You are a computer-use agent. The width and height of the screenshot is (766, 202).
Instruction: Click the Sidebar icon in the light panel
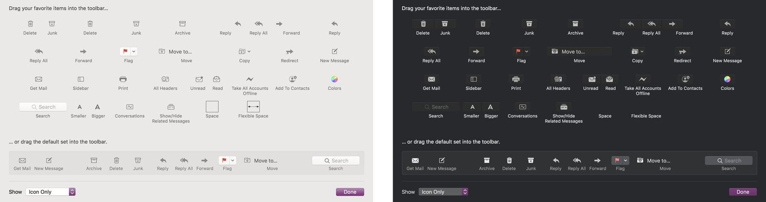coord(80,79)
